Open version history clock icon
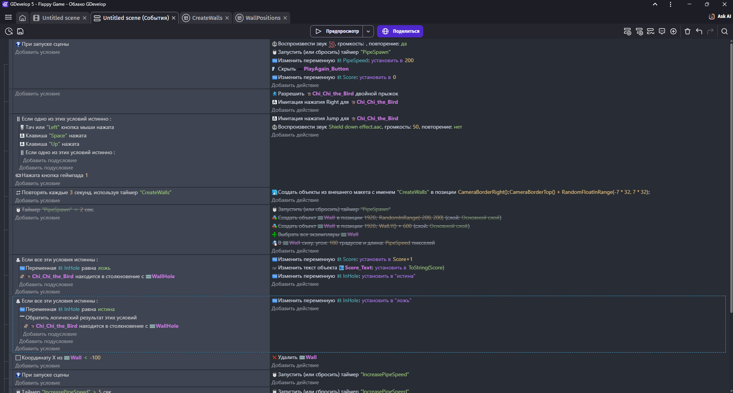Screen dimensions: 733x393 click(9, 31)
